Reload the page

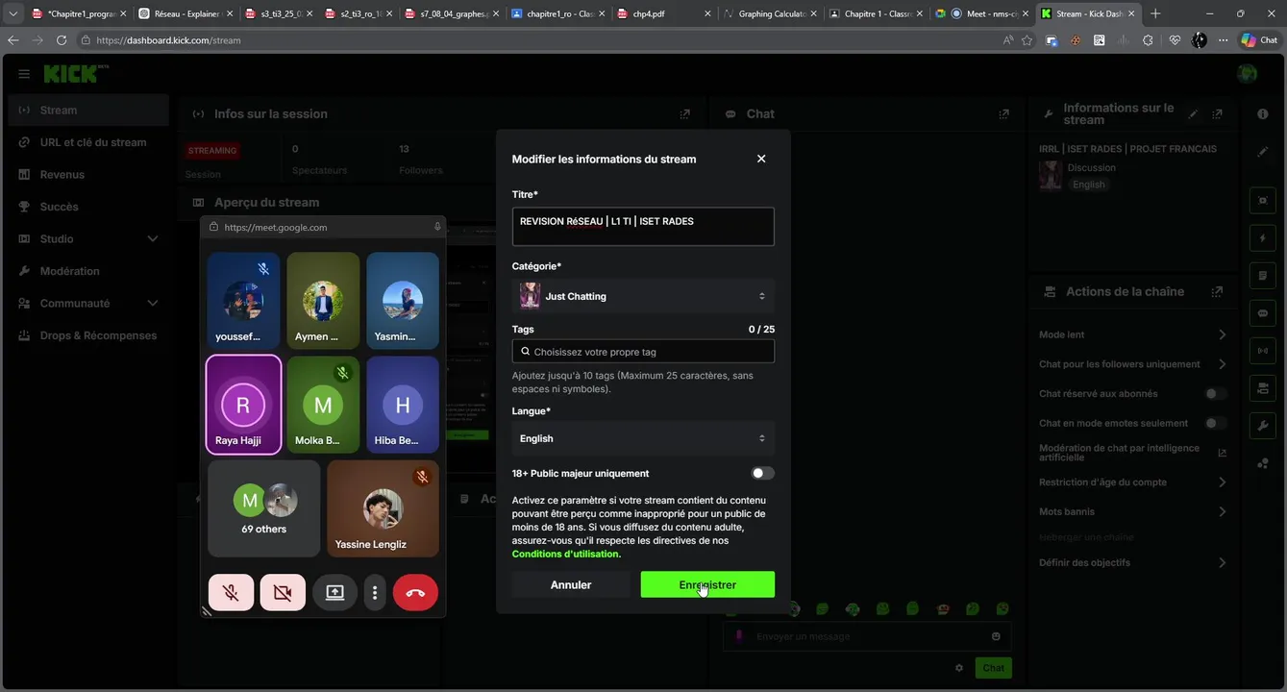pos(62,40)
